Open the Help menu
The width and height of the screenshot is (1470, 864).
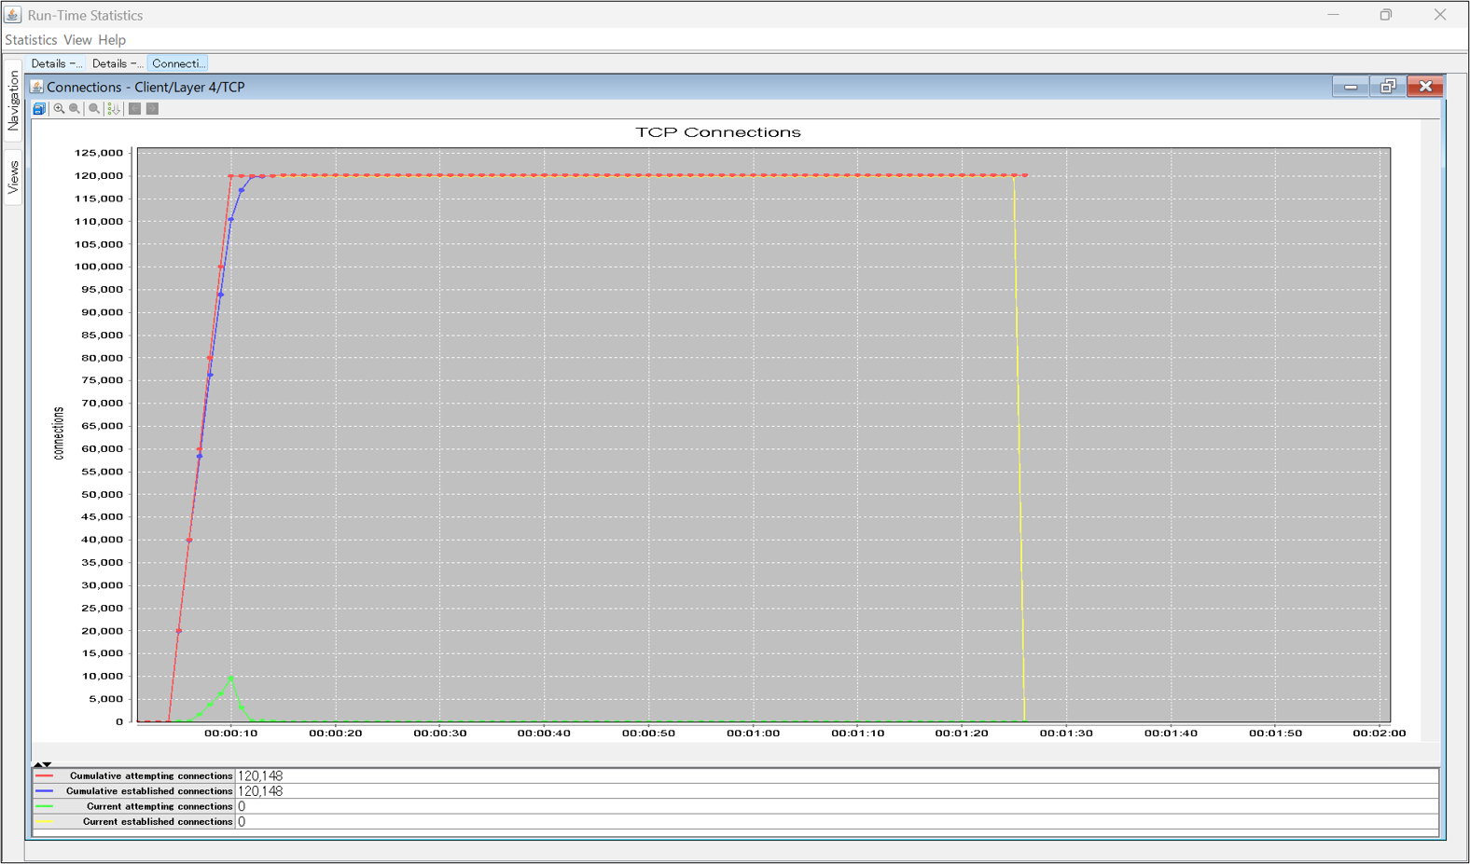point(112,40)
